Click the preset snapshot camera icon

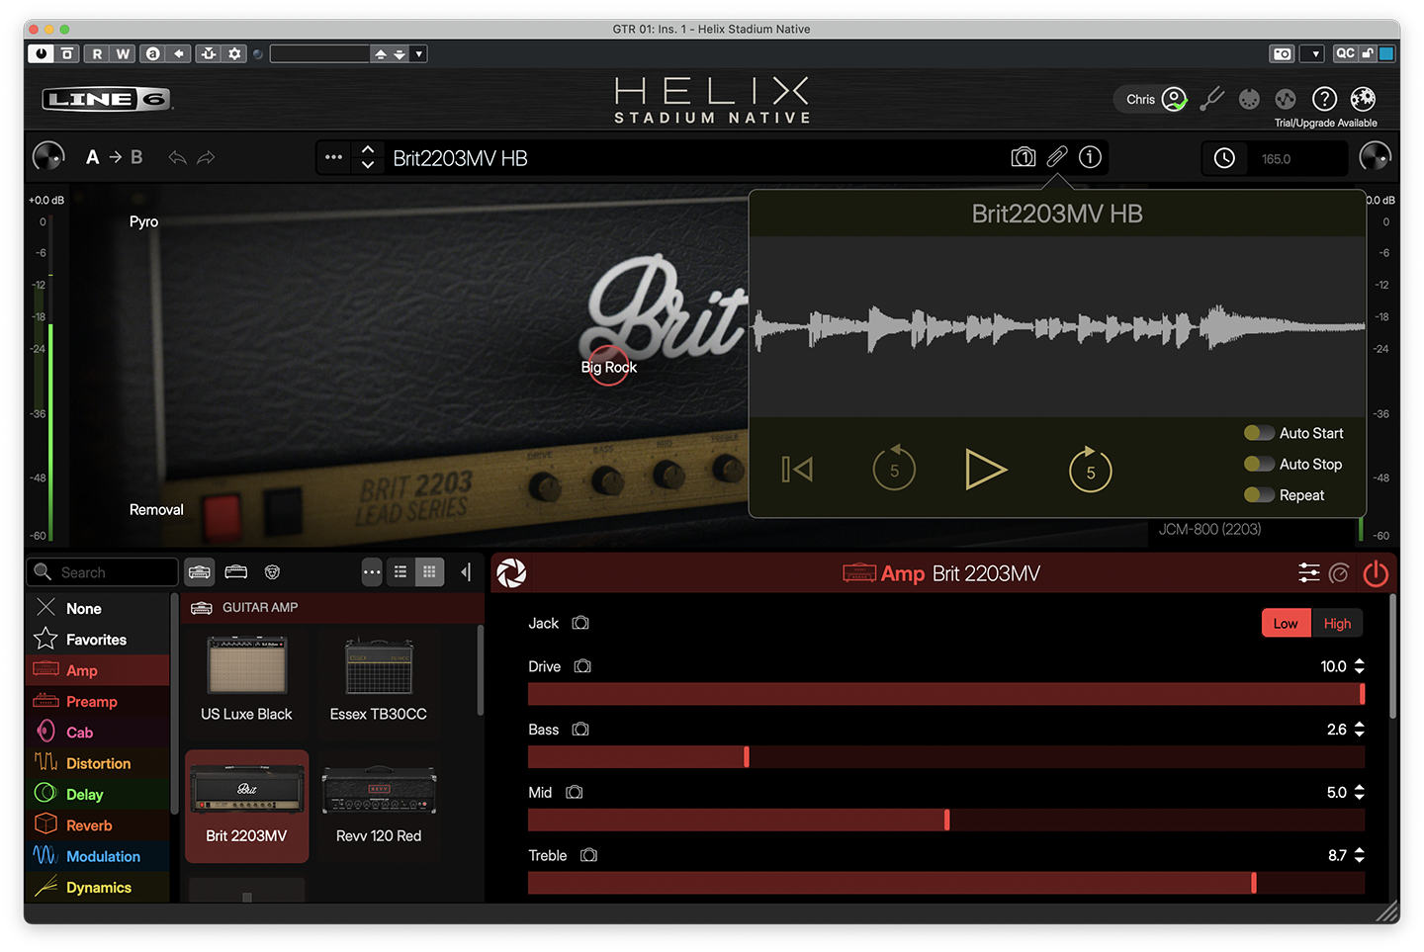[x=1023, y=157]
